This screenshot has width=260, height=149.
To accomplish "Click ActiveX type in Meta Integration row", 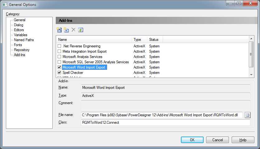I will [x=139, y=51].
